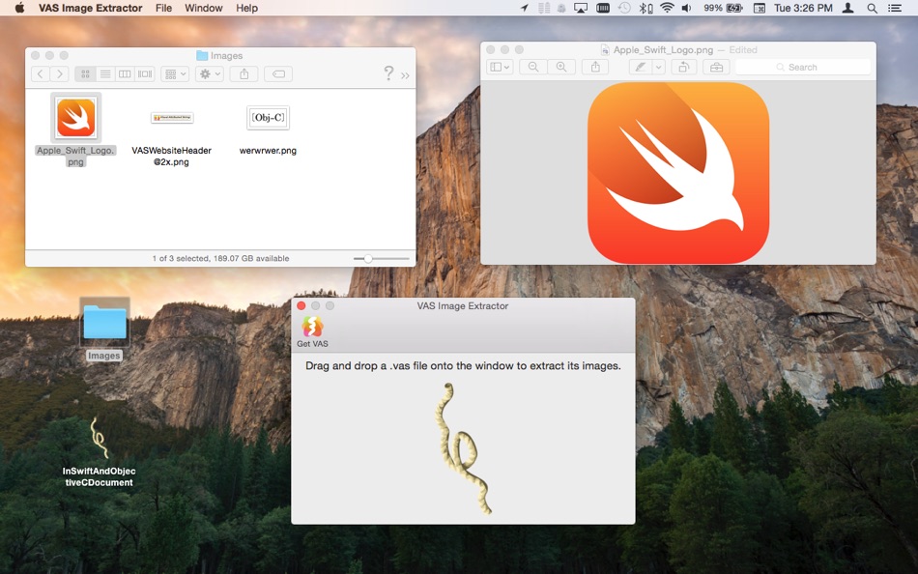Open Preview sidebar view dropdown
The image size is (918, 574).
point(500,67)
